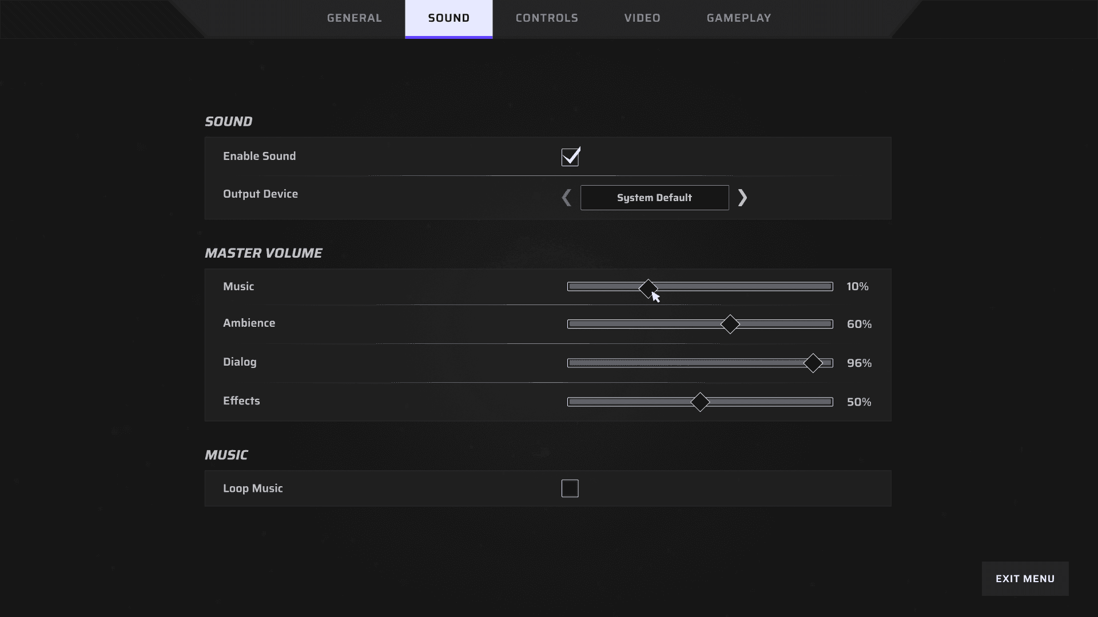Click the Music slider diamond handle
Screen dimensions: 1098x617
click(648, 289)
